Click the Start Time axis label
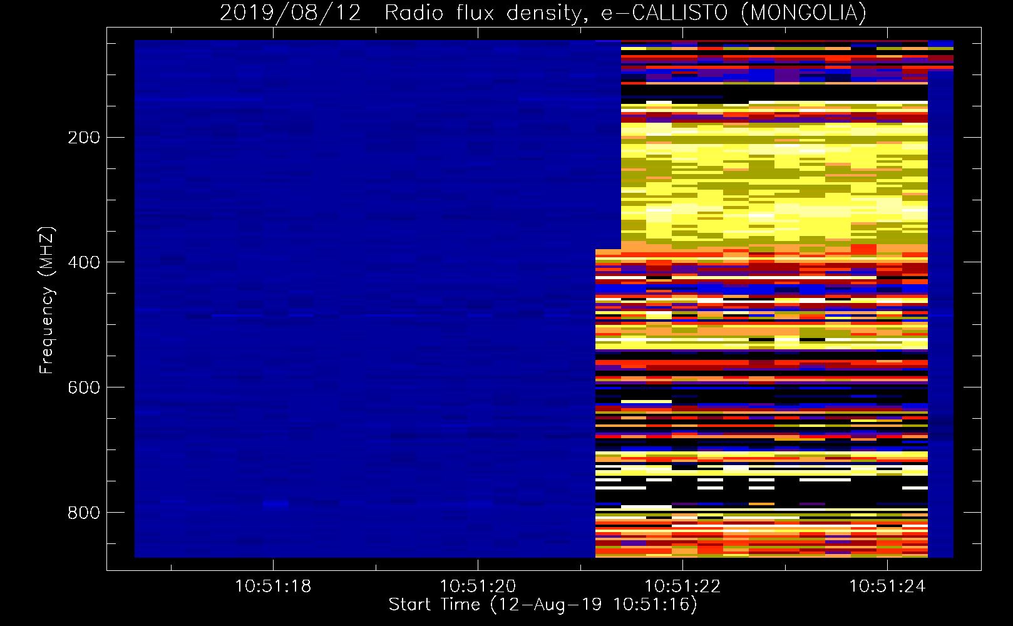 pyautogui.click(x=543, y=605)
